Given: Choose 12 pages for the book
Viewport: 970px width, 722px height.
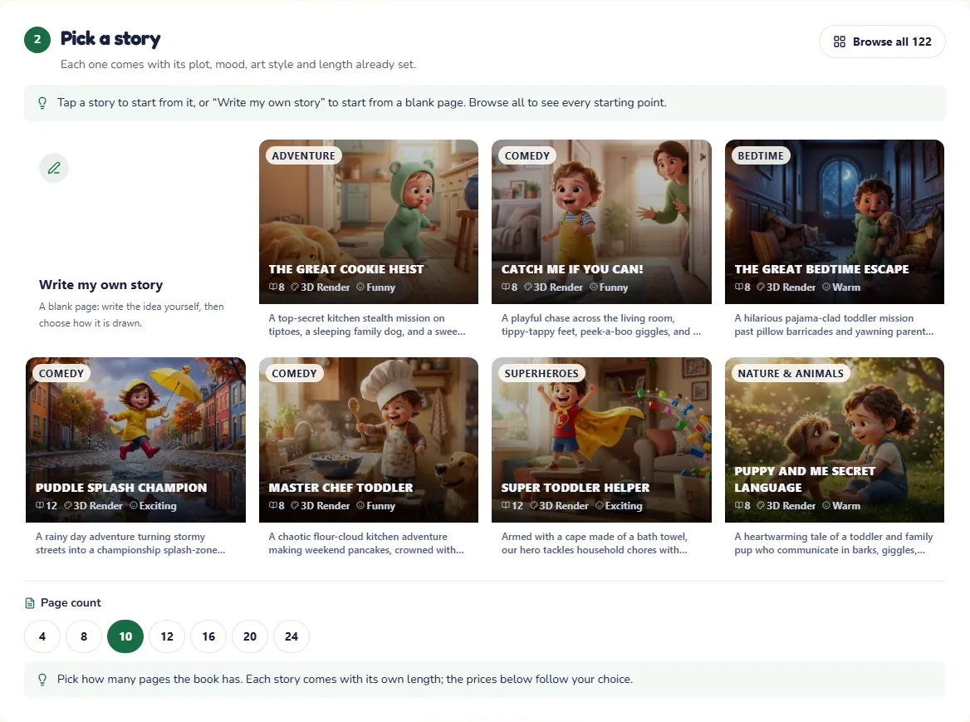Looking at the screenshot, I should [167, 636].
